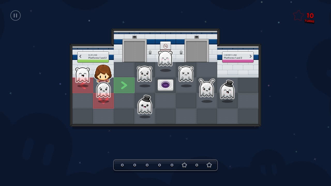Screen dimensions: 331x186
Task: Click the no-smoking sign on the wall
Action: click(165, 46)
